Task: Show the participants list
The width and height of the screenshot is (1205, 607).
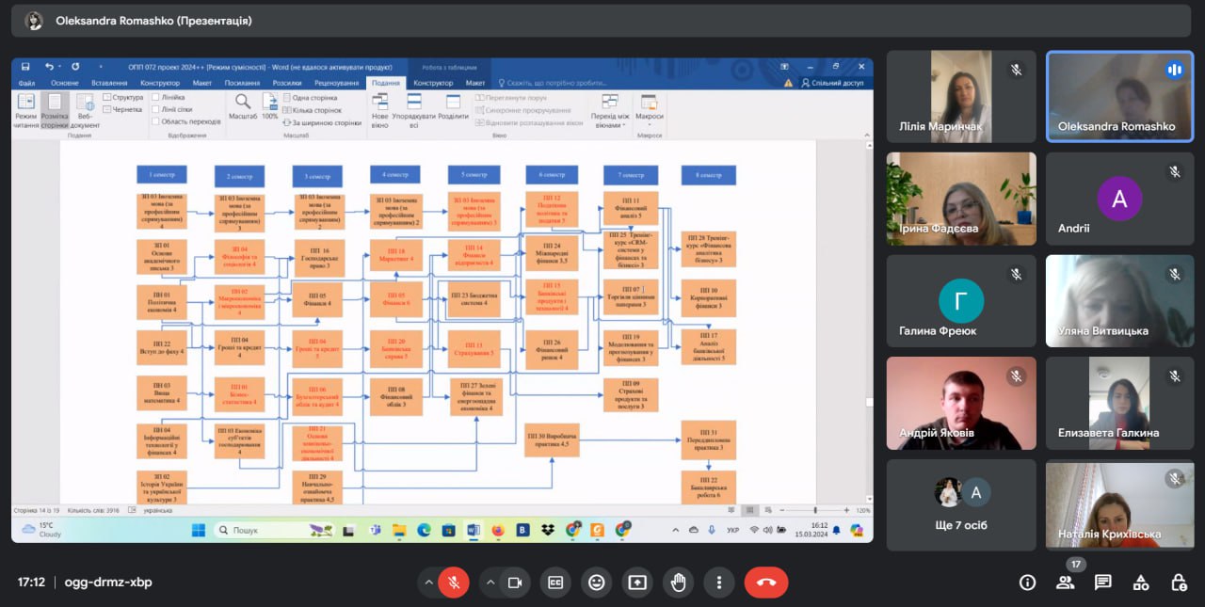Action: tap(1065, 583)
